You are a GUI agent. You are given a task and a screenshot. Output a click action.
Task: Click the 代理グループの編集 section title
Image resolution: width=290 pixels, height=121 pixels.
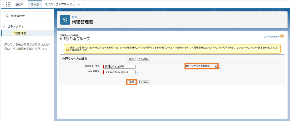pyautogui.click(x=75, y=59)
